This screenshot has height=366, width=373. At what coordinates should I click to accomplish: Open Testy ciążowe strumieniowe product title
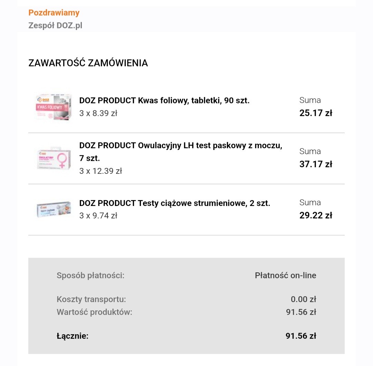click(175, 203)
